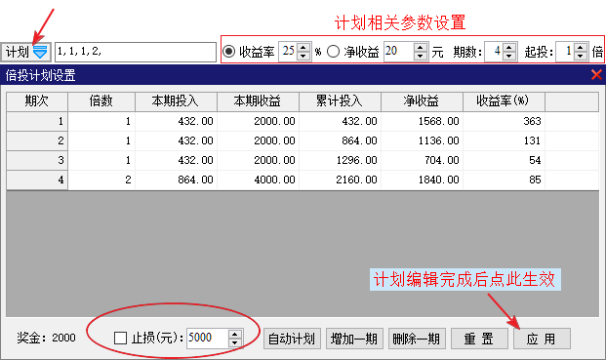Click the 自动计划 button
606x360 pixels.
pyautogui.click(x=292, y=339)
